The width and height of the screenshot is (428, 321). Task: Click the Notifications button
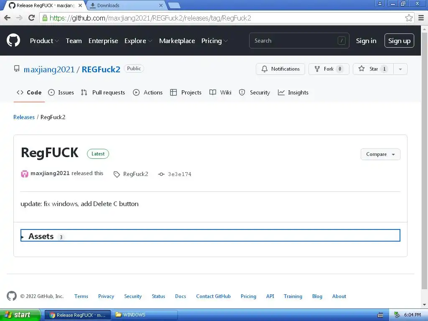[x=280, y=69]
